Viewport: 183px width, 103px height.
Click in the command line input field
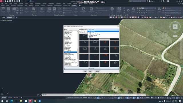[x=94, y=95]
